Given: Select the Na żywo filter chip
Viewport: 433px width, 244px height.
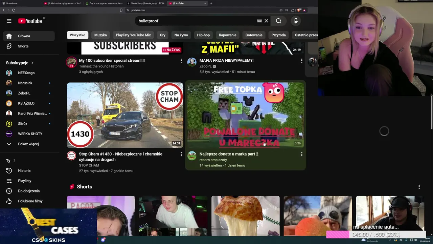Looking at the screenshot, I should click(181, 35).
